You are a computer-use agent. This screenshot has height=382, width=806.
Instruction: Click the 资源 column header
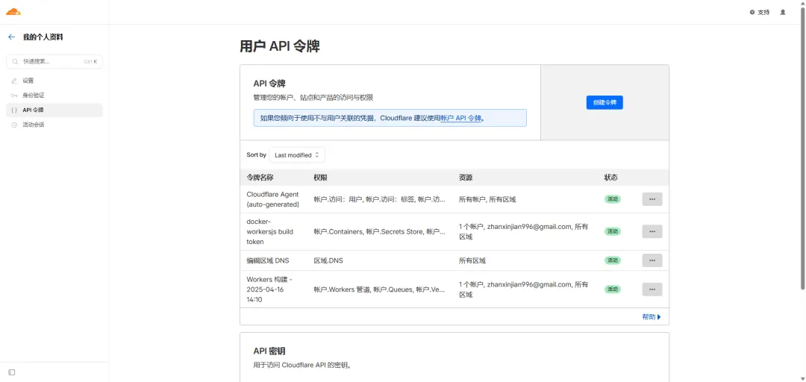pos(466,178)
